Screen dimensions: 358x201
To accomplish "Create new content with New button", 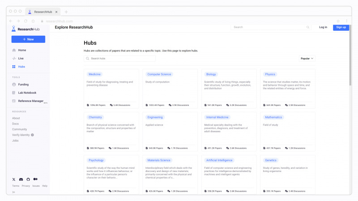I will (x=28, y=39).
